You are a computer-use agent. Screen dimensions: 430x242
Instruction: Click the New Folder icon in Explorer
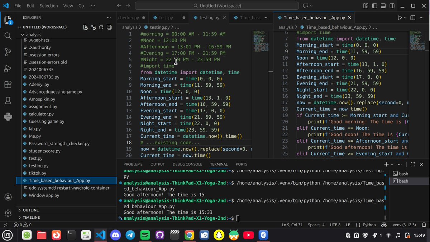(x=93, y=27)
